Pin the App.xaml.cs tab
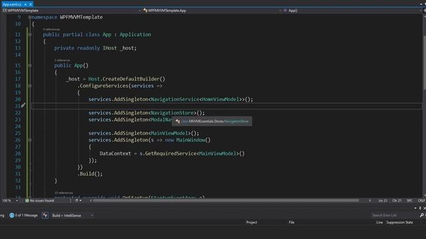The width and height of the screenshot is (426, 239). pyautogui.click(x=25, y=5)
